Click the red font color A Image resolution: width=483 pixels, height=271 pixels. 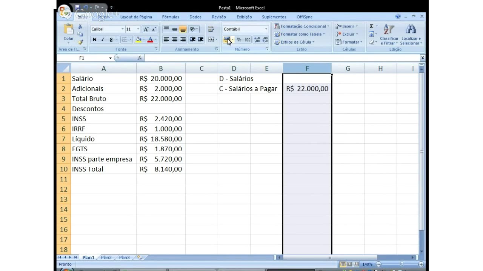point(150,40)
